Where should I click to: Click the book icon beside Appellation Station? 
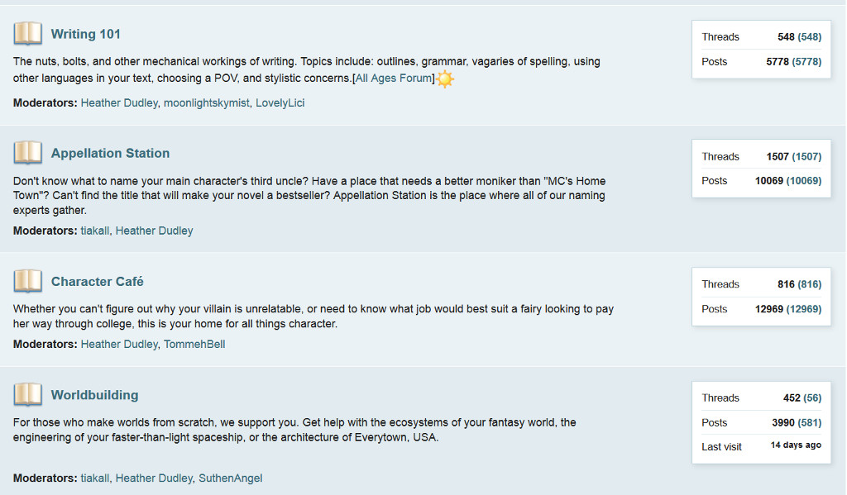click(27, 153)
